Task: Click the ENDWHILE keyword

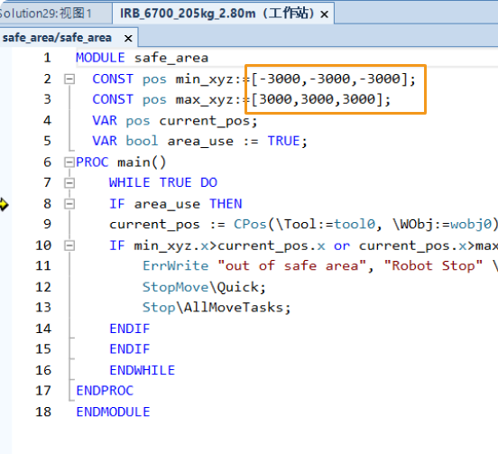Action: 142,370
